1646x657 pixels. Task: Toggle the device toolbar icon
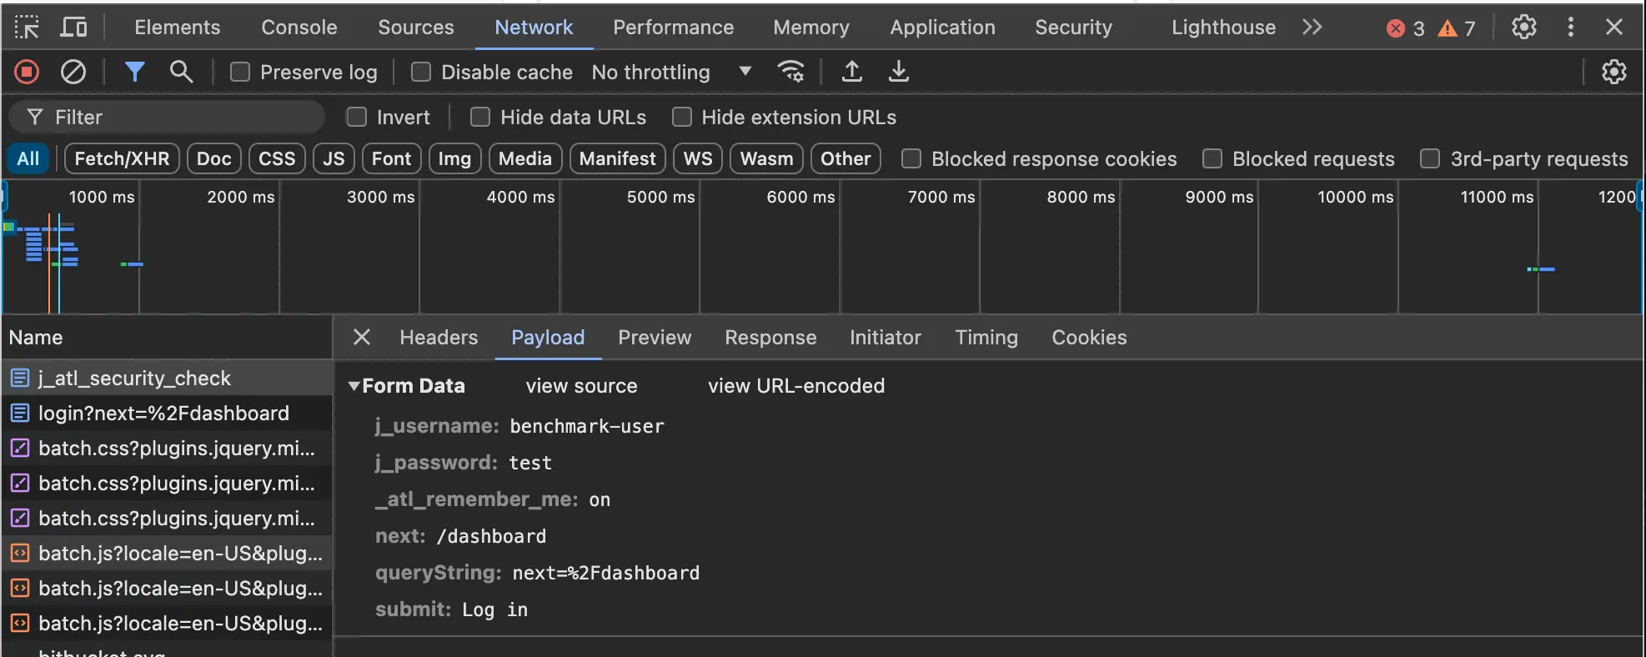73,28
